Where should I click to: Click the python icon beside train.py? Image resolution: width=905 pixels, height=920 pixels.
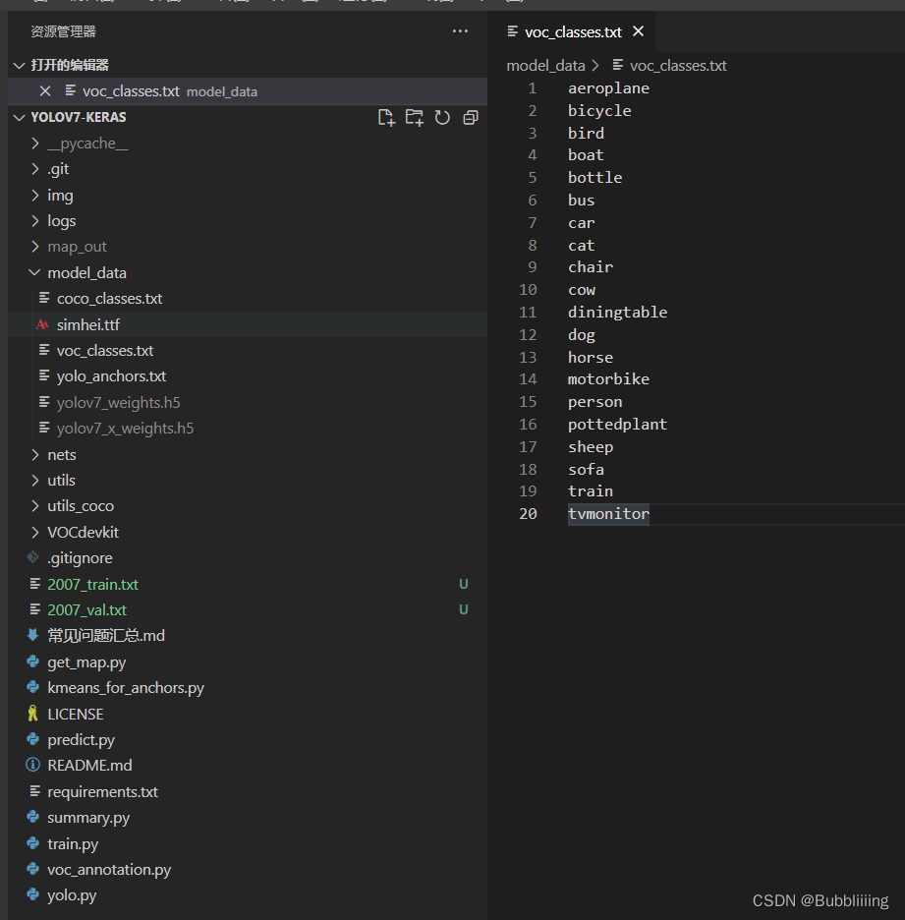[x=33, y=842]
